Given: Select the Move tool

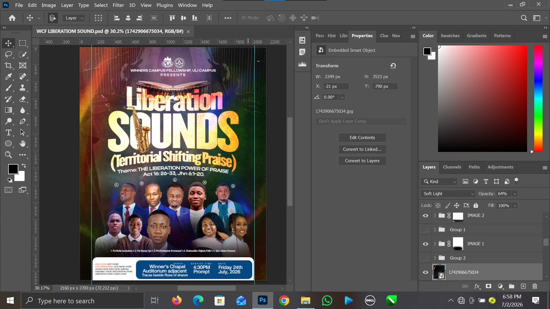Looking at the screenshot, I should click(x=8, y=43).
